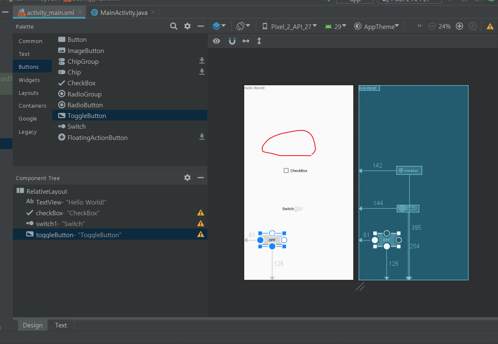Select Button in the palette
498x344 pixels.
[130, 40]
